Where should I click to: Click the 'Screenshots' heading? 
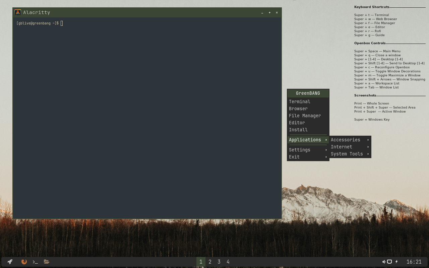click(x=365, y=95)
